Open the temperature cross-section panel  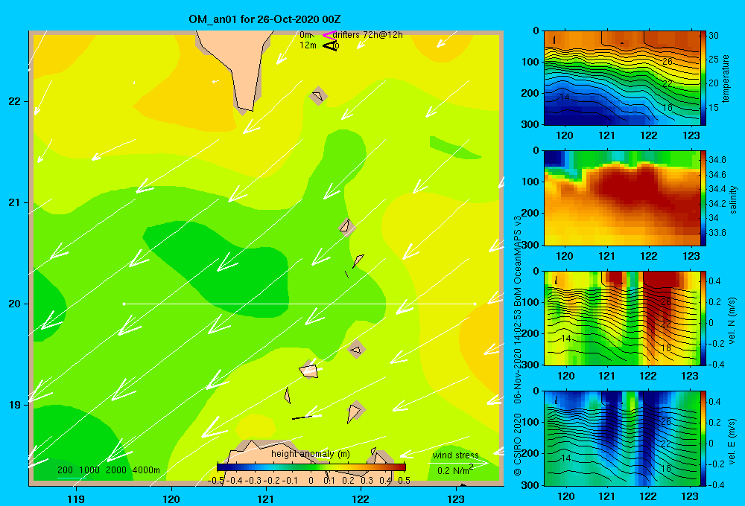tap(621, 78)
